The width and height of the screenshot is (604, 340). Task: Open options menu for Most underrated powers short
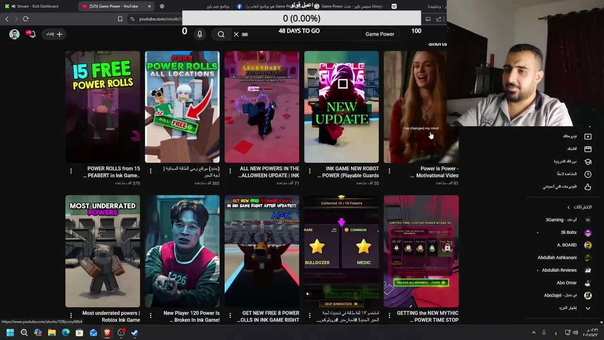[x=71, y=315]
